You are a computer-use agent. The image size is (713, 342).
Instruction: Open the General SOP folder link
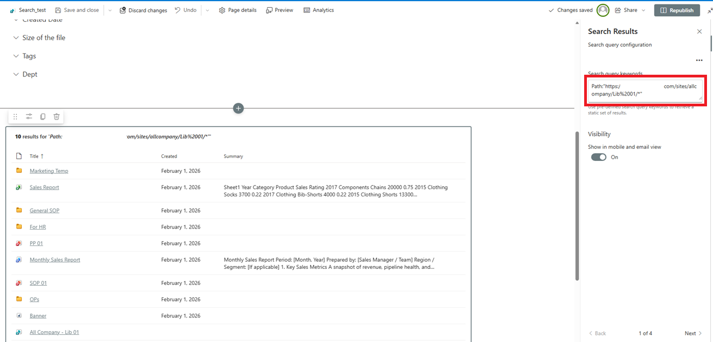[x=45, y=211]
